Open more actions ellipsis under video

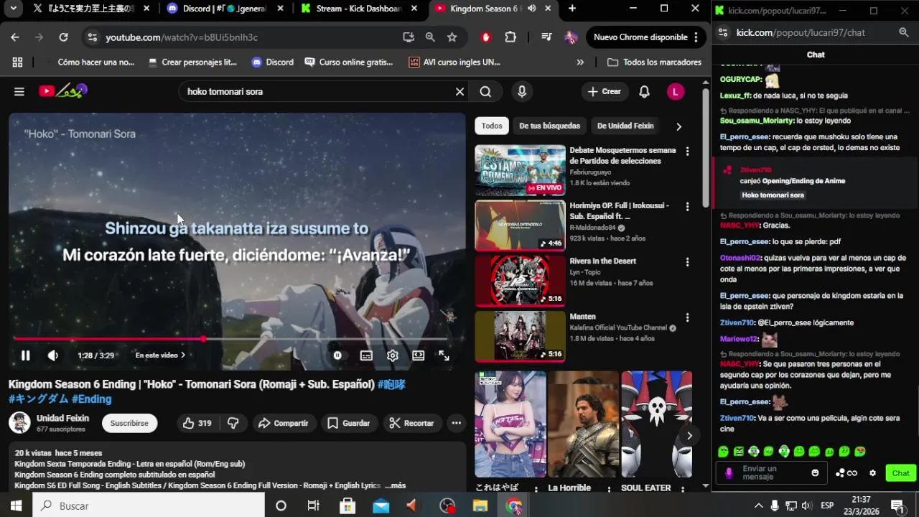click(x=456, y=423)
